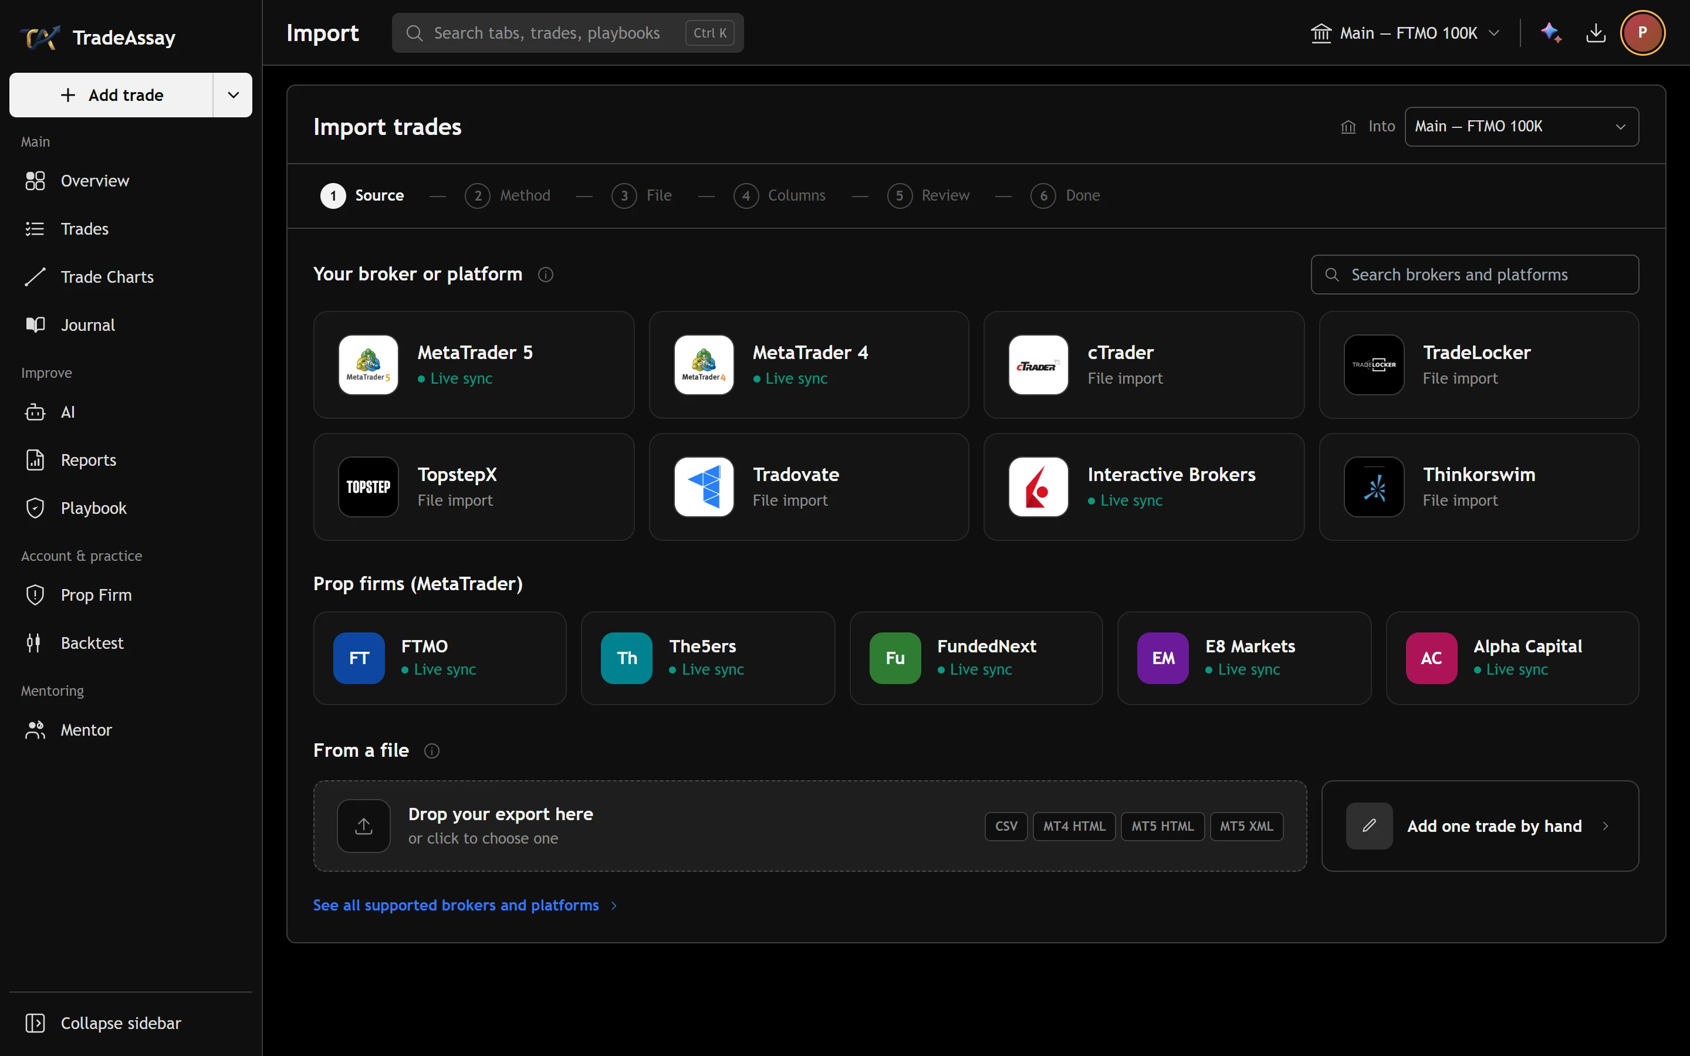This screenshot has height=1056, width=1690.
Task: Open Prop Firm in sidebar
Action: (x=131, y=595)
